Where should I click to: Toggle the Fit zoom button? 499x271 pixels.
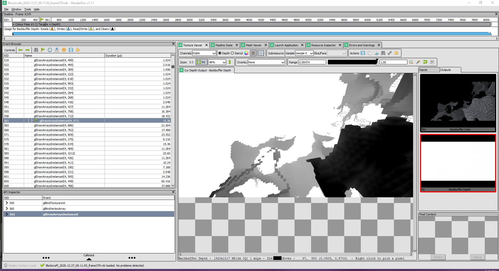[x=201, y=62]
